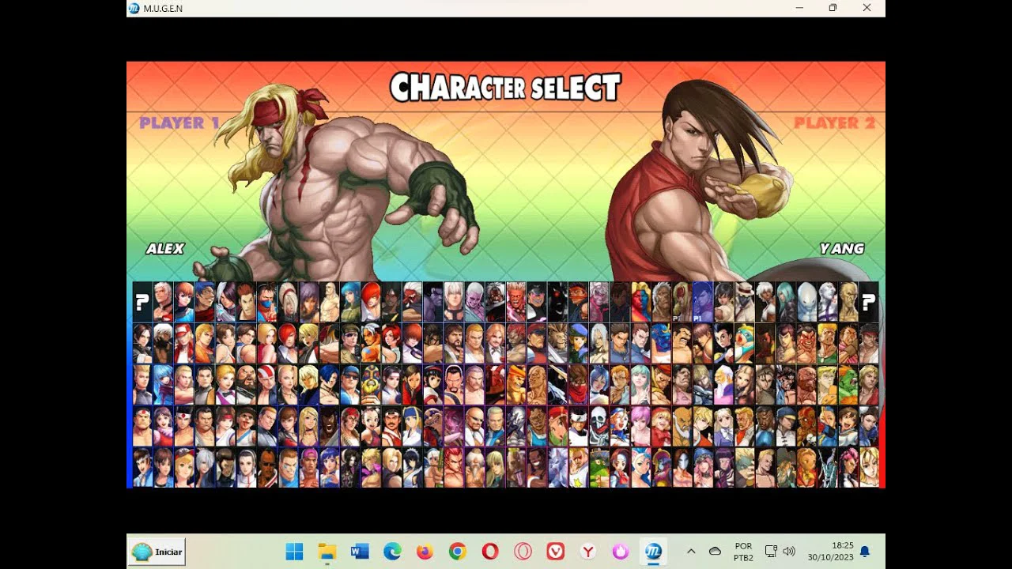Open the OneDrive cloud tray icon
Viewport: 1012px width, 569px height.
click(x=715, y=552)
